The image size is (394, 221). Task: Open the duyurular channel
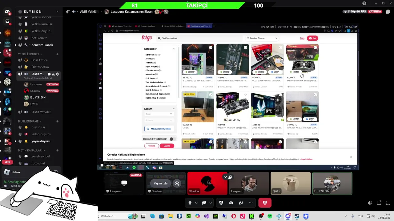click(38, 127)
